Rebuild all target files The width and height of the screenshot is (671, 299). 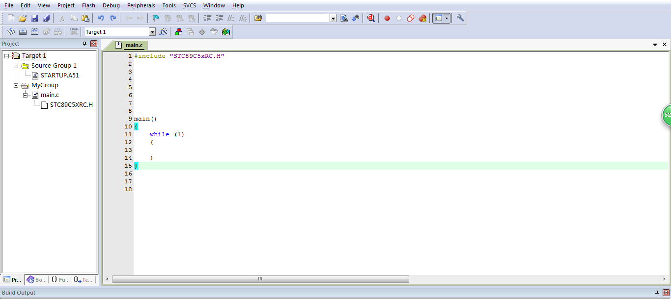(34, 32)
